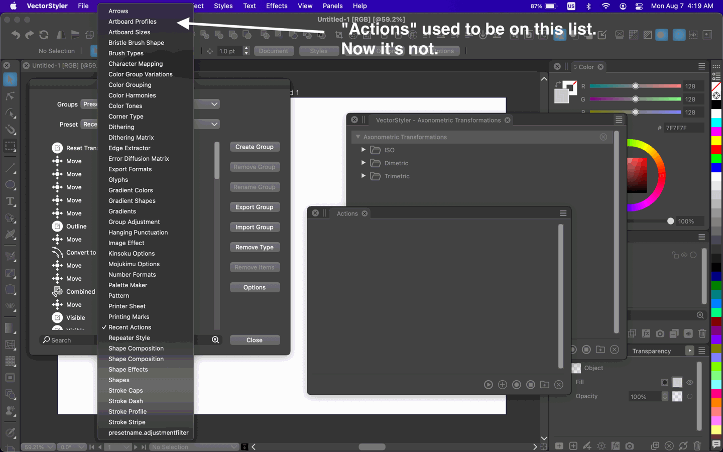The height and width of the screenshot is (452, 723).
Task: Select the Text tool in left toolbar
Action: pyautogui.click(x=10, y=201)
